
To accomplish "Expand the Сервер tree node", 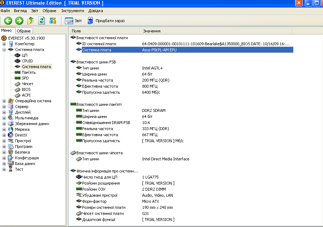I will point(4,107).
